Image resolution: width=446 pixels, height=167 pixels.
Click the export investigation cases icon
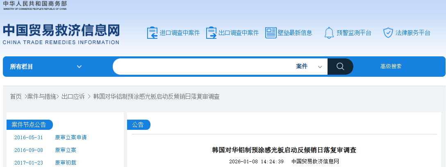212,33
